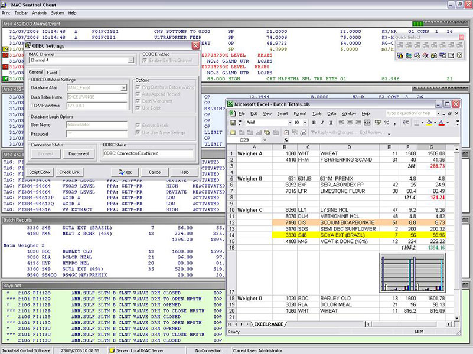Viewport: 473px width, 354px height.
Task: Toggle Enable On This Channel checkbox
Action: click(x=145, y=61)
